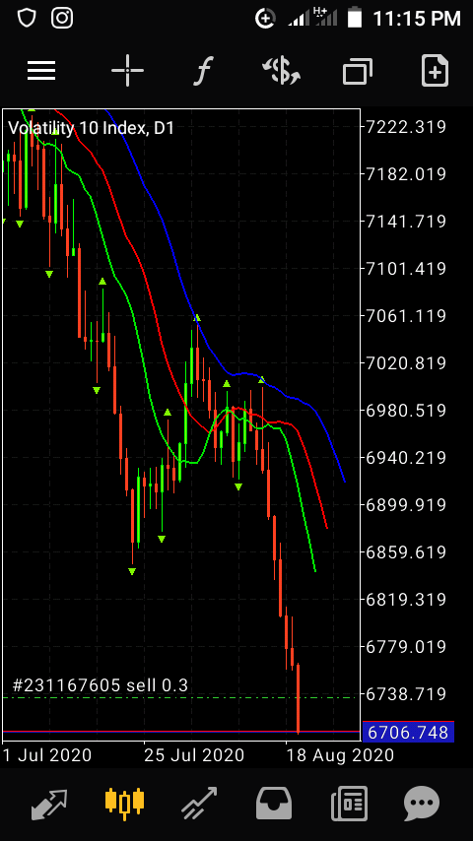Viewport: 473px width, 841px height.
Task: Tap the Volatility 10 Index, D1 title
Action: (92, 128)
